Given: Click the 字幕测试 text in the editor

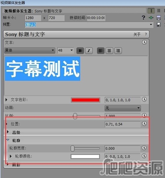Looking at the screenshot, I should pos(43,69).
